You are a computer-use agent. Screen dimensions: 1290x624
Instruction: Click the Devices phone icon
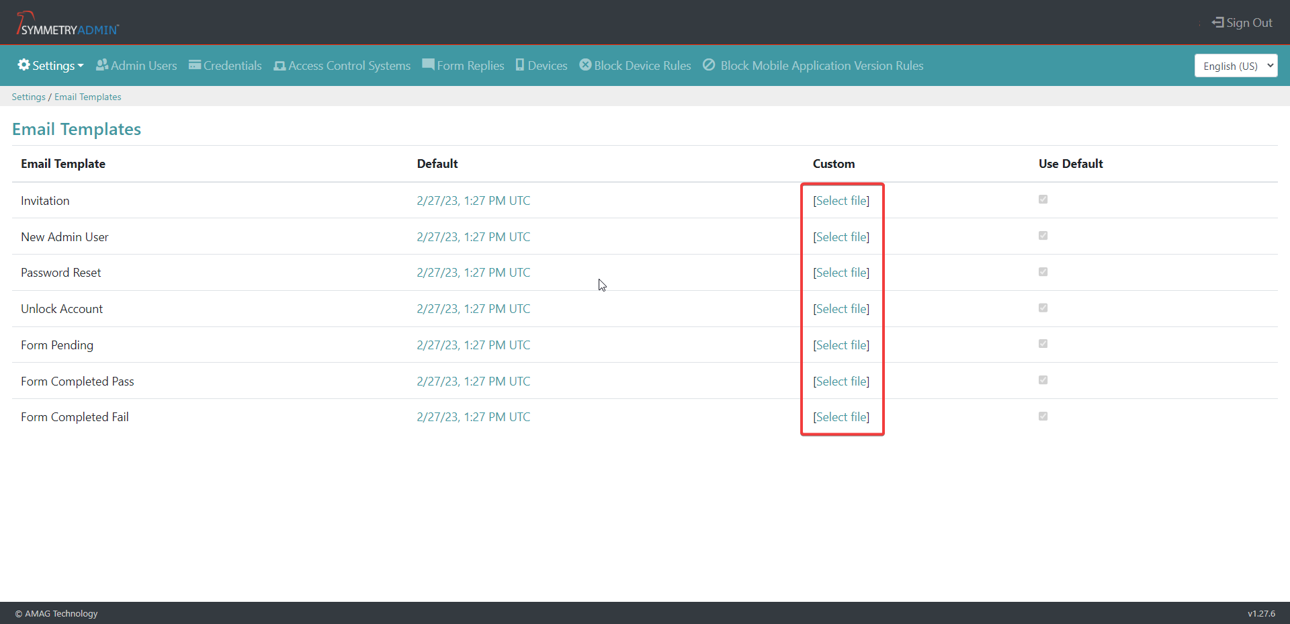[520, 65]
